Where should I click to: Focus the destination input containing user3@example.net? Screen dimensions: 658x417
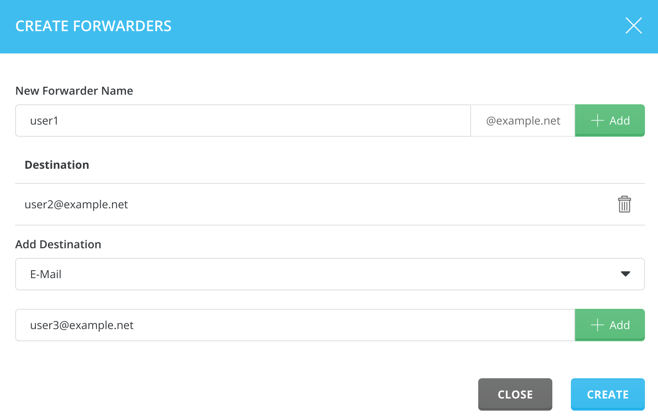295,325
